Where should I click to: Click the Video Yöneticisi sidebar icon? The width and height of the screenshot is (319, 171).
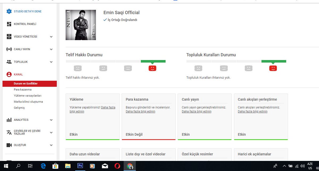click(x=9, y=37)
